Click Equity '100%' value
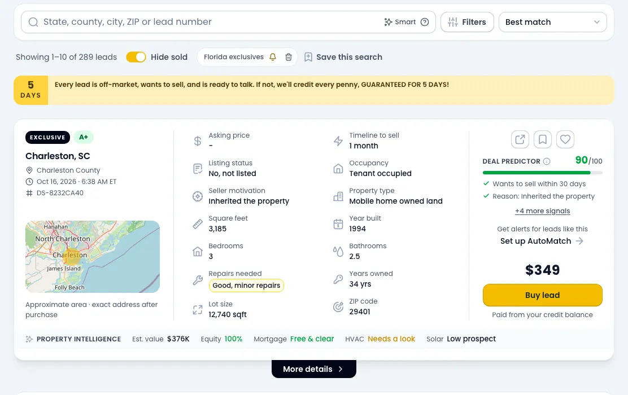Image resolution: width=628 pixels, height=395 pixels. click(x=233, y=339)
